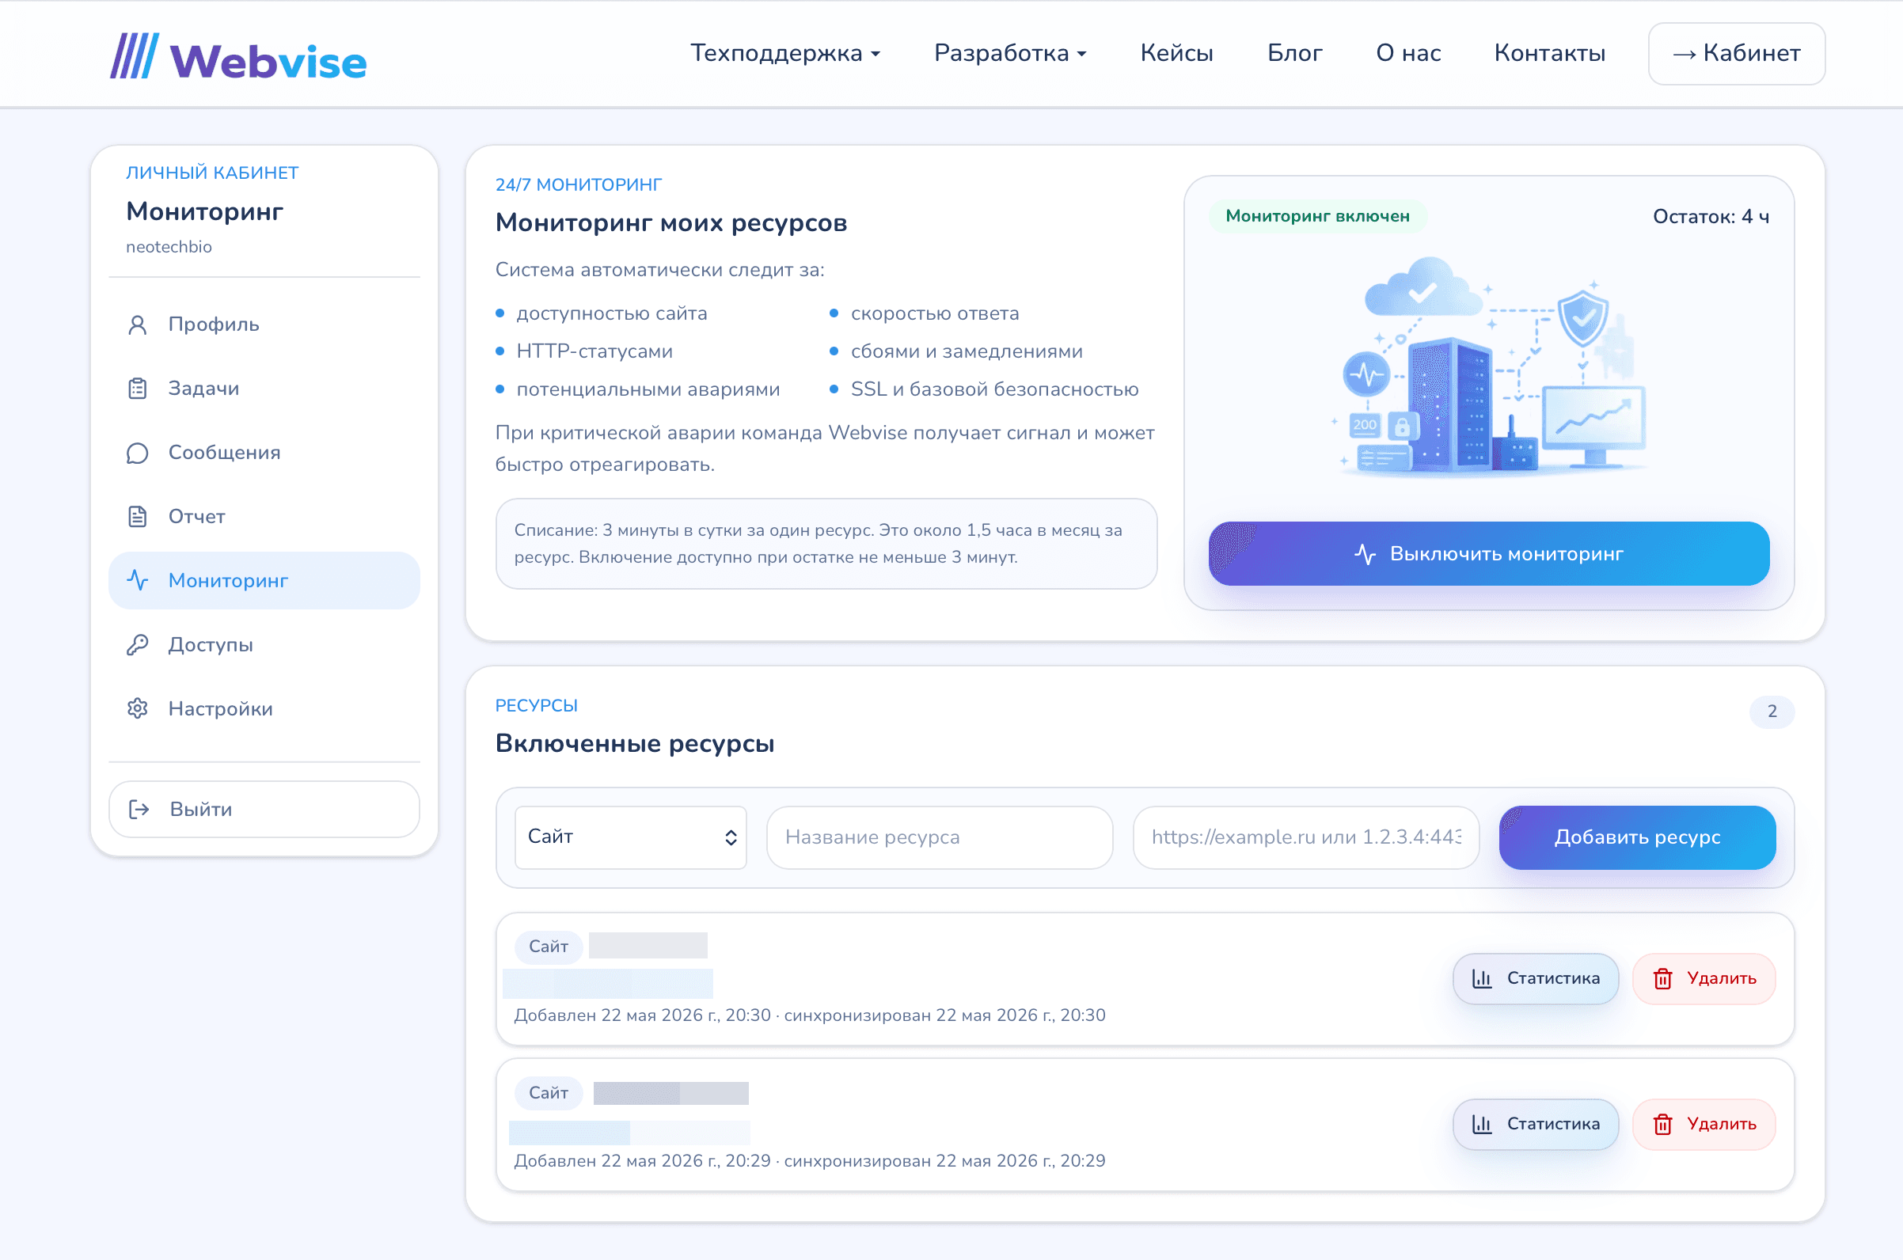The height and width of the screenshot is (1260, 1903).
Task: Click the Остаток: 4 ч balance text
Action: click(1711, 217)
